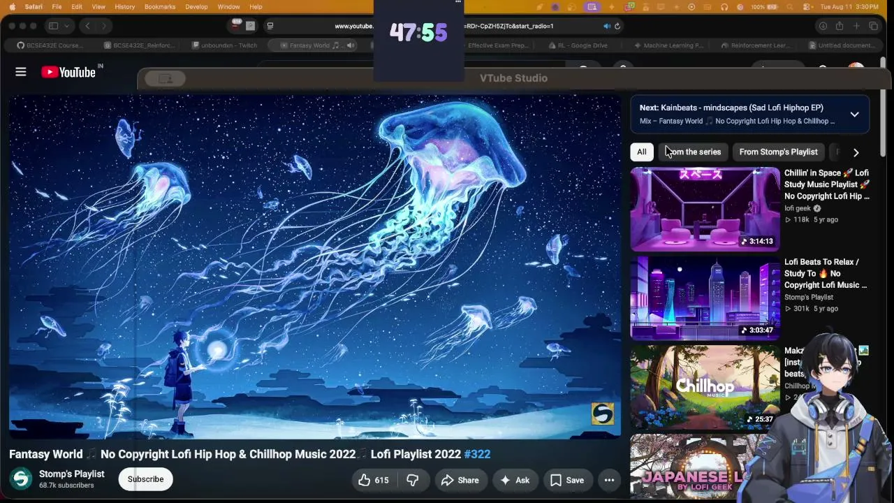Open the Stomp's Playlist channel name link
The height and width of the screenshot is (503, 894).
click(x=72, y=474)
